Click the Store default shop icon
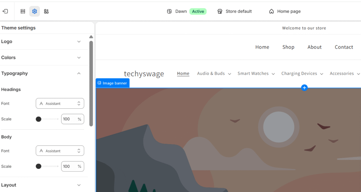 220,11
